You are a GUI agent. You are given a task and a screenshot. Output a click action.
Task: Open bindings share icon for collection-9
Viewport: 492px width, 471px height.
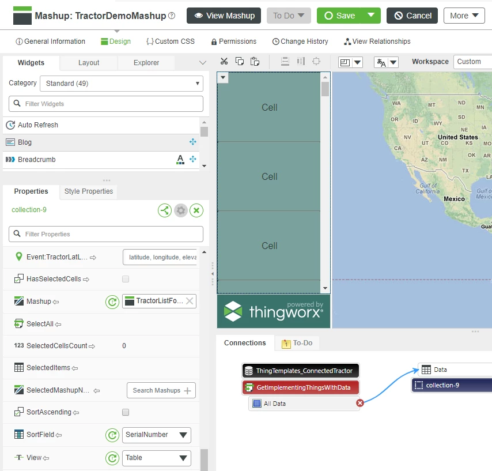pos(165,210)
